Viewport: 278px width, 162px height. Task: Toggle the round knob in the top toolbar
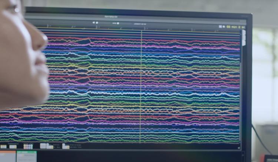click(97, 23)
